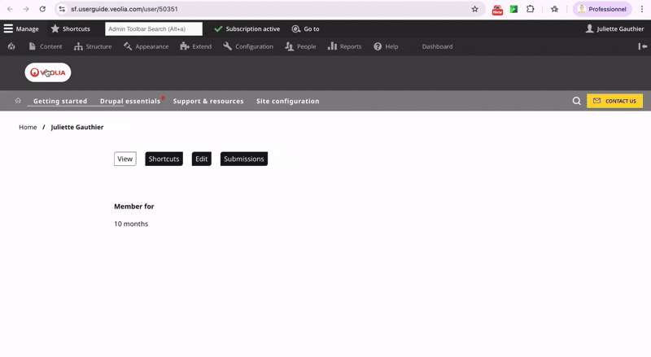
Task: Click the Veolia logo
Action: (48, 72)
